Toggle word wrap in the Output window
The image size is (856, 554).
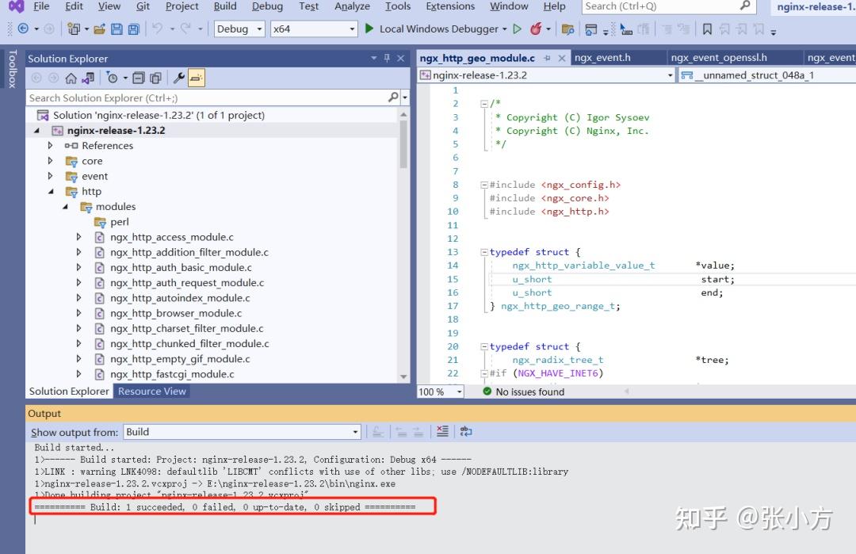click(x=466, y=431)
